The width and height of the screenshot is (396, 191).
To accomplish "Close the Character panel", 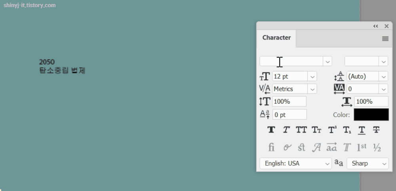I will [x=386, y=26].
